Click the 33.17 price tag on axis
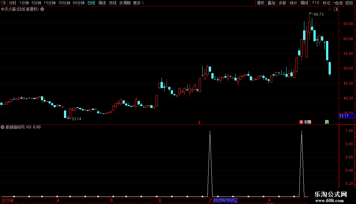The width and height of the screenshot is (356, 204). click(347, 116)
